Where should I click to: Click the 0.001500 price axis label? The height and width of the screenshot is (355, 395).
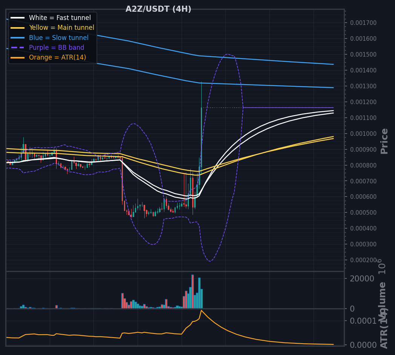[x=363, y=54]
